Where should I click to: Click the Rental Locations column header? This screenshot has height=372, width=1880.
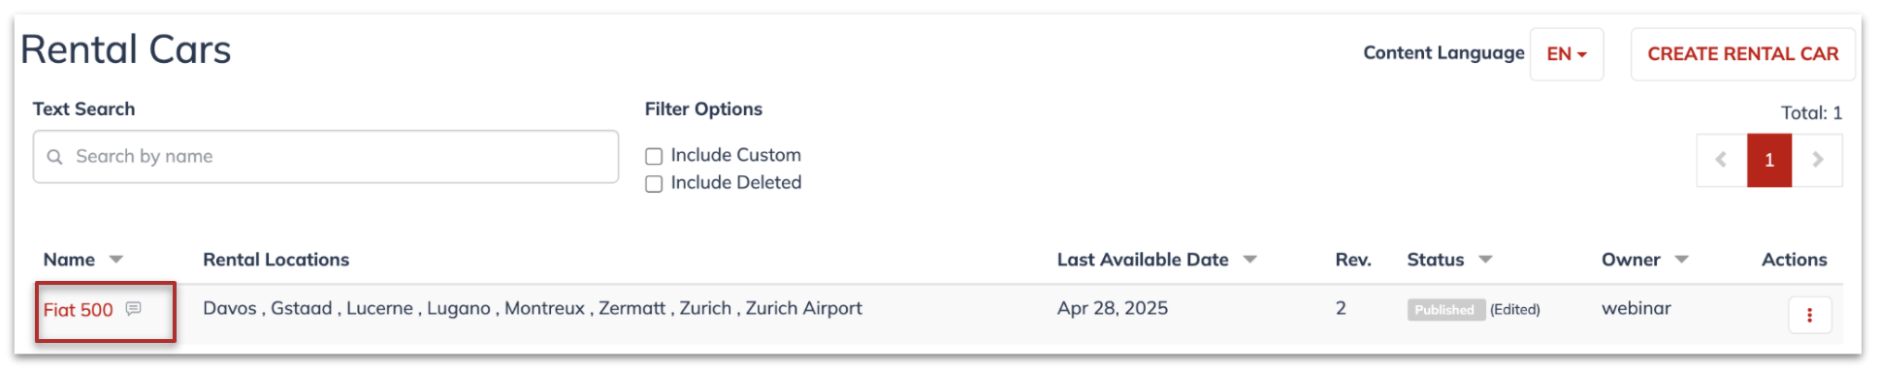[x=276, y=260]
